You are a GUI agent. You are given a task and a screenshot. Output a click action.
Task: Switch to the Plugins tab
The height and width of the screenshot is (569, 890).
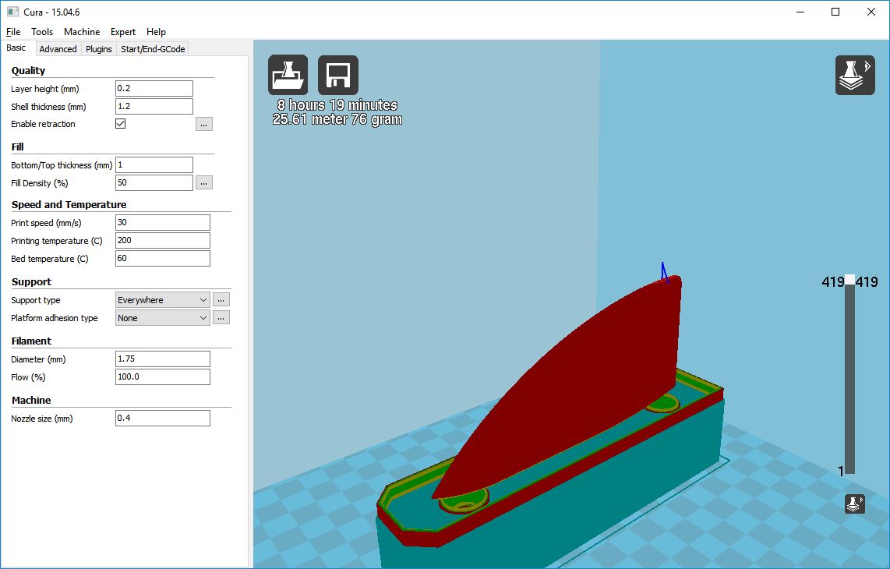(x=99, y=49)
